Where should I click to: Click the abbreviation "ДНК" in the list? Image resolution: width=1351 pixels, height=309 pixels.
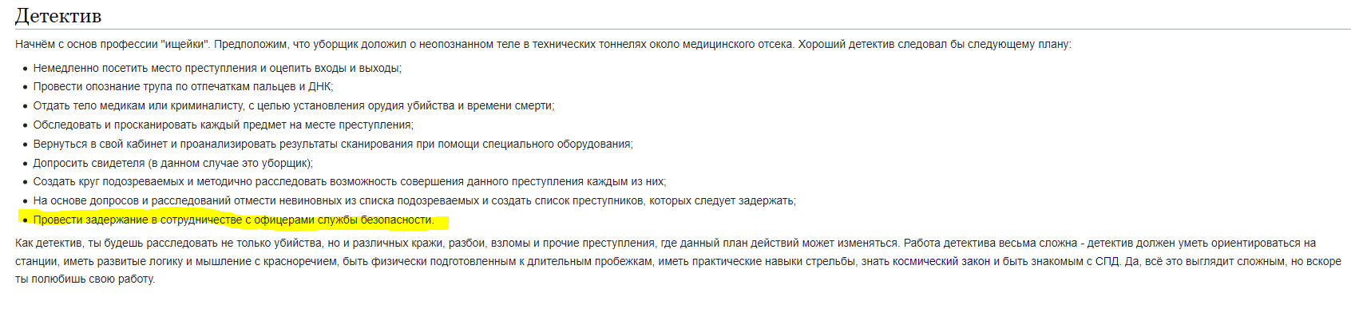[319, 86]
